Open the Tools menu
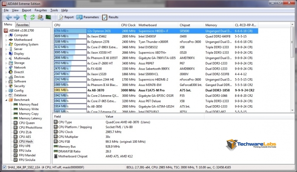 click(x=54, y=10)
